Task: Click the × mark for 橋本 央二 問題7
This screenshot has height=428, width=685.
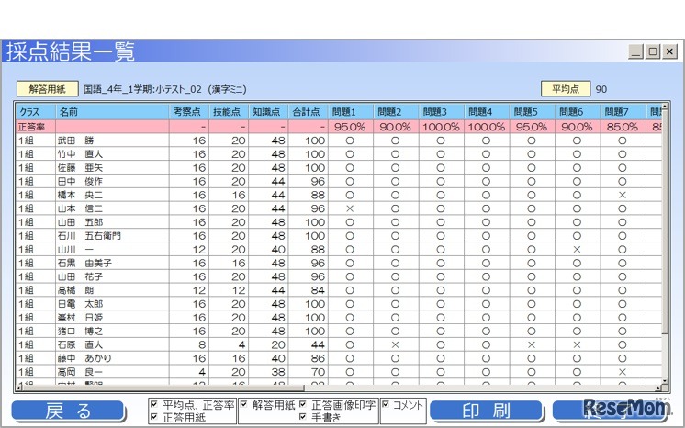Action: (x=623, y=195)
